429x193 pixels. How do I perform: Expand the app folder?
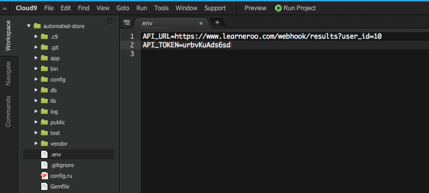pos(36,58)
